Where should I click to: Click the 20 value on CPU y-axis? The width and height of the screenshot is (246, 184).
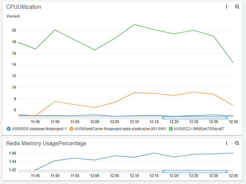[14, 30]
